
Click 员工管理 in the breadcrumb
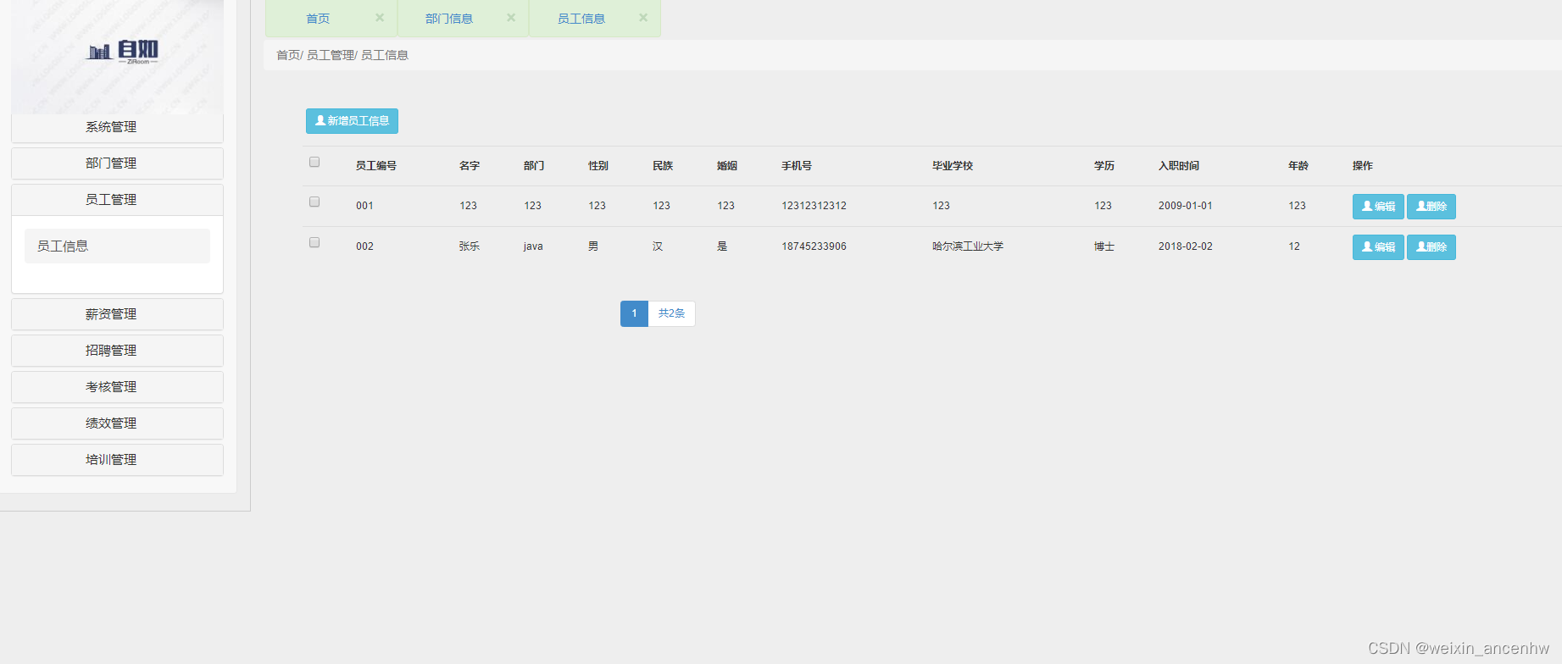point(331,55)
